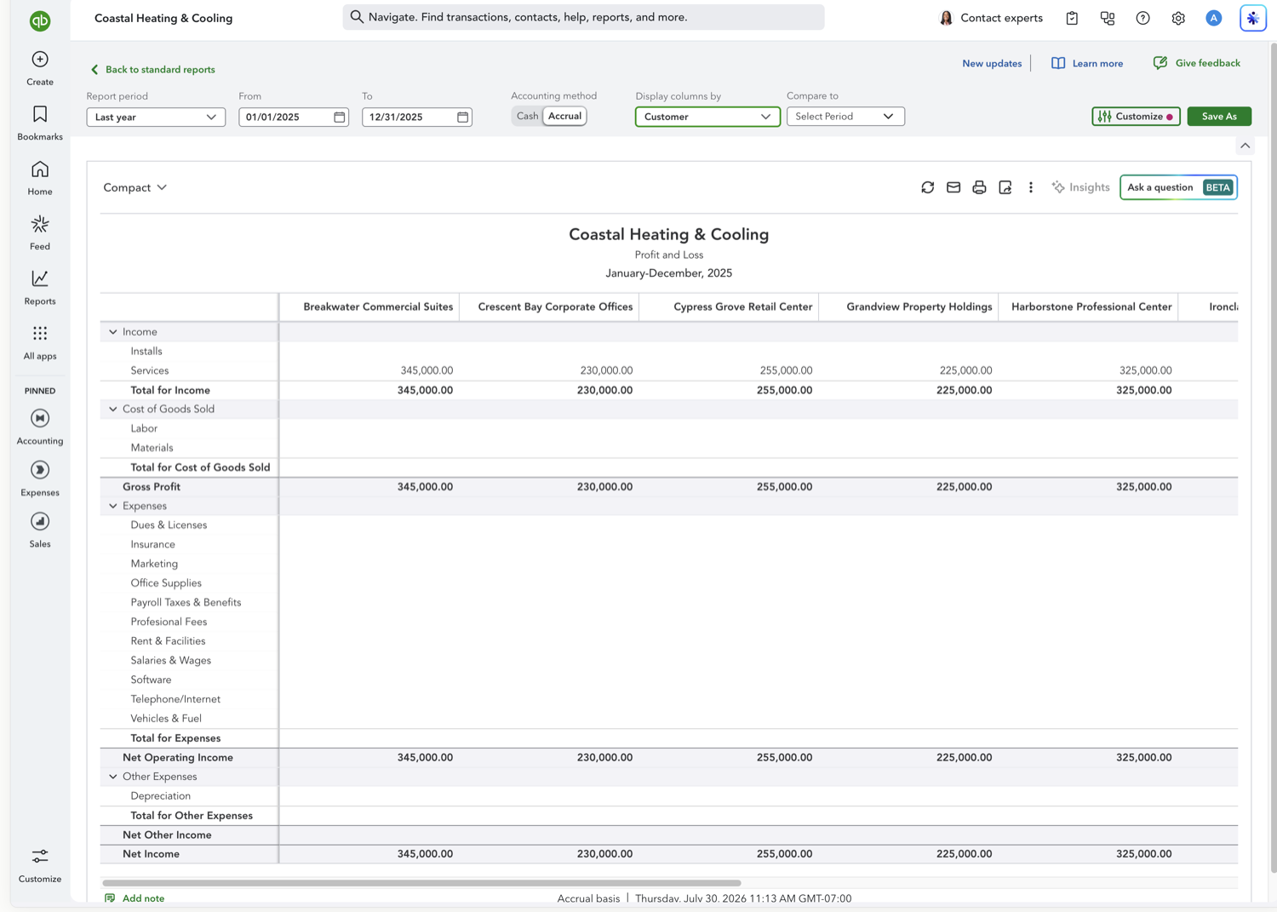Export the report using the export icon
This screenshot has width=1277, height=912.
[x=1005, y=187]
